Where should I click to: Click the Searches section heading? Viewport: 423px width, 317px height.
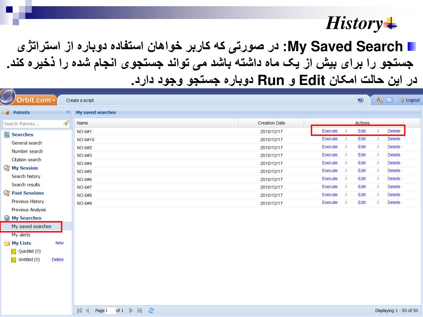[x=22, y=135]
